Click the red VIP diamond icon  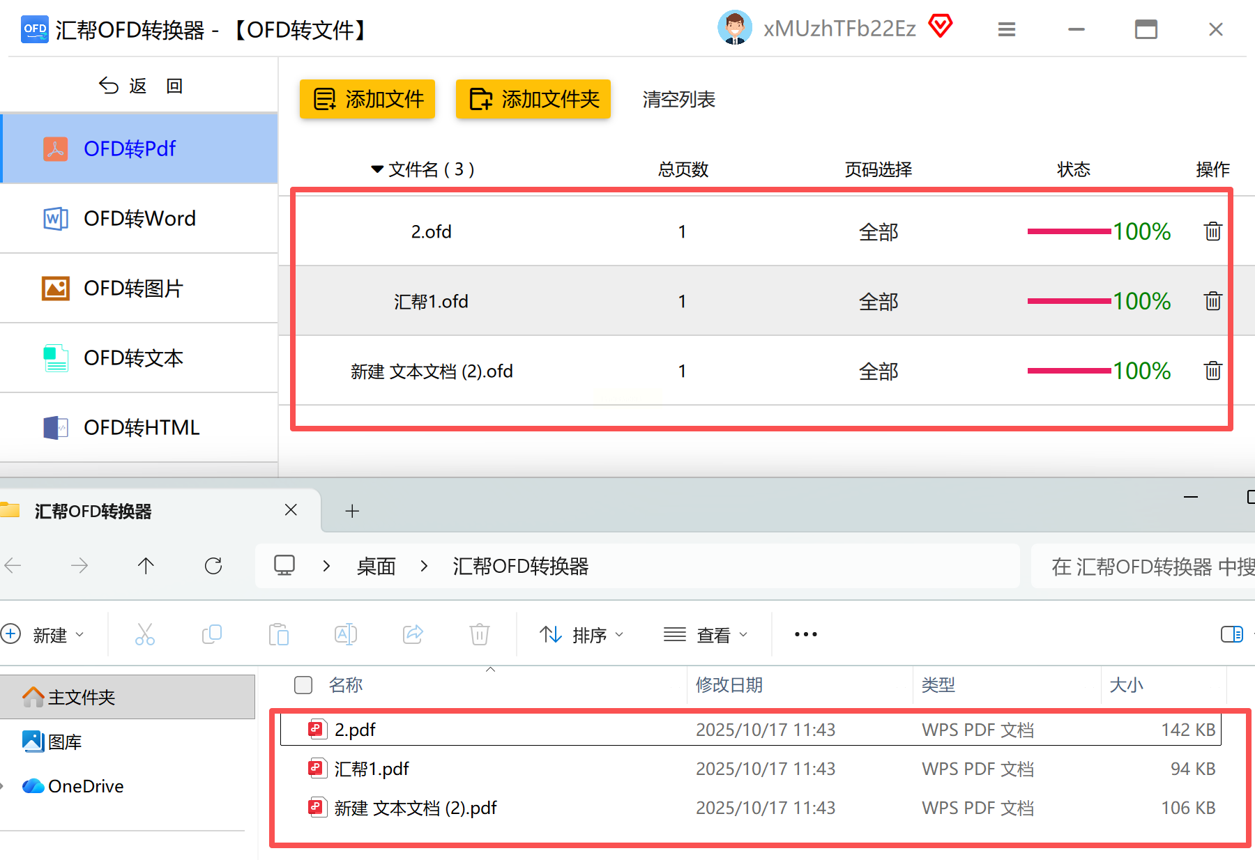941,26
